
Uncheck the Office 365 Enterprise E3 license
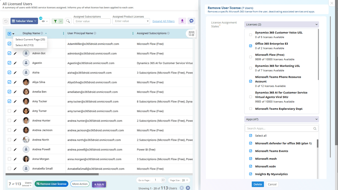point(251,46)
